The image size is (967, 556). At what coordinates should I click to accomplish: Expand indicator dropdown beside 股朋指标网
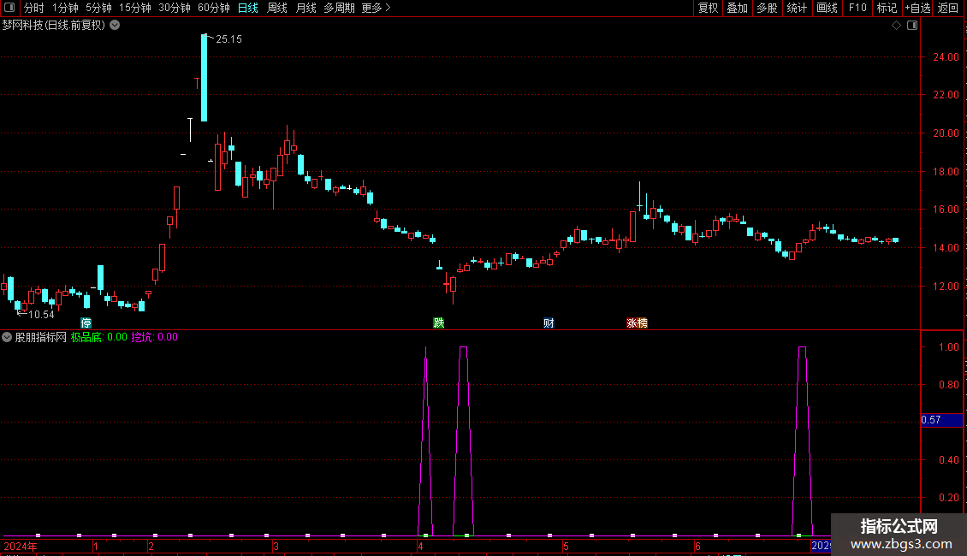tap(7, 337)
